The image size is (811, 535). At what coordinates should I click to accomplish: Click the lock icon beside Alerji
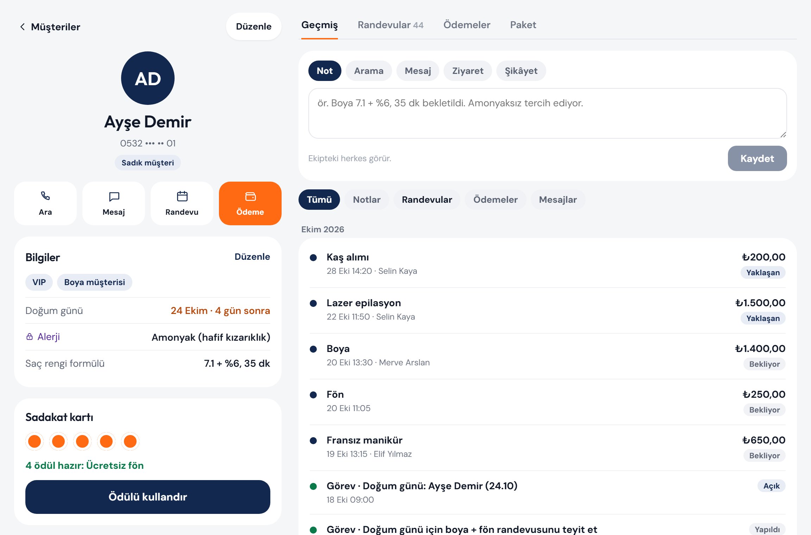pos(30,337)
